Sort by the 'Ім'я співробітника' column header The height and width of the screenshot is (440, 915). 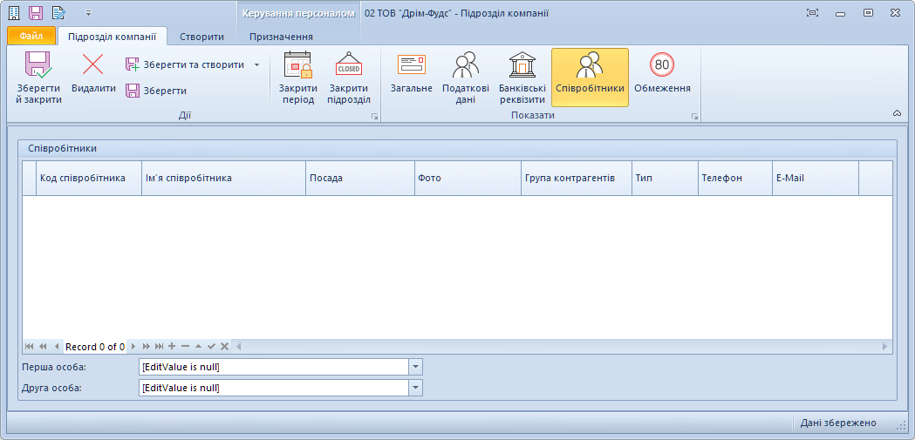coord(223,178)
